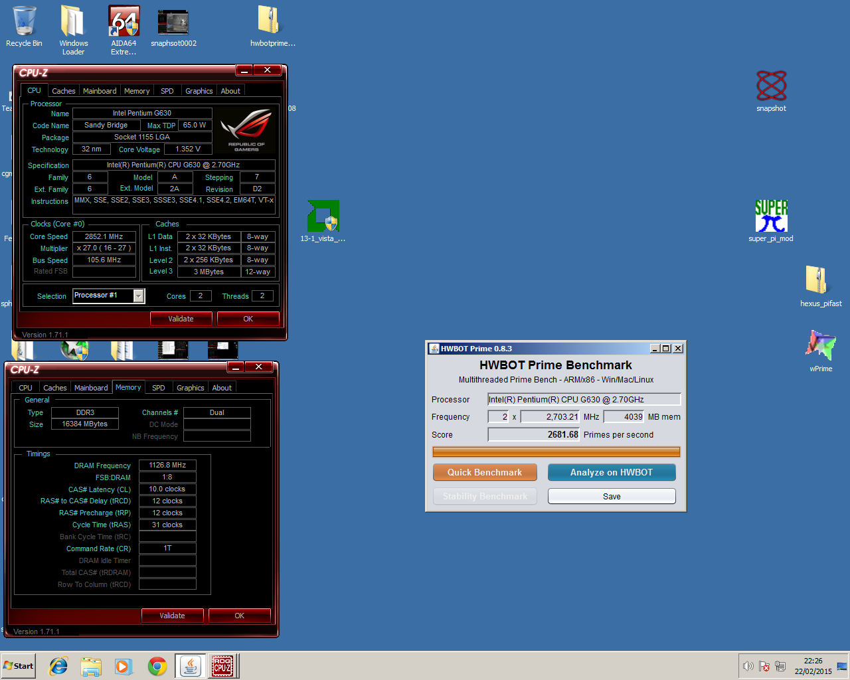Launch super_pi_mod desktop icon
The image size is (850, 680).
pos(771,221)
